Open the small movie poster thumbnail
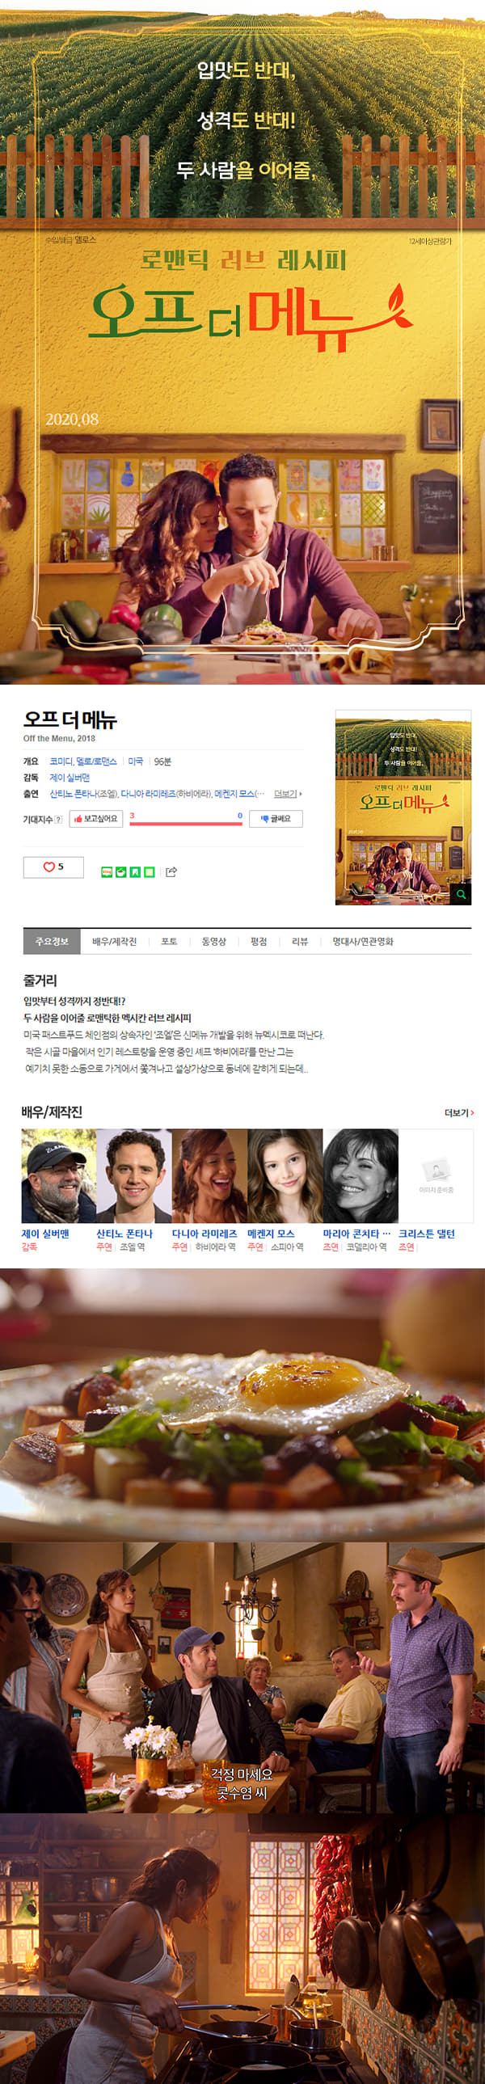The image size is (485, 2084). pos(403,808)
